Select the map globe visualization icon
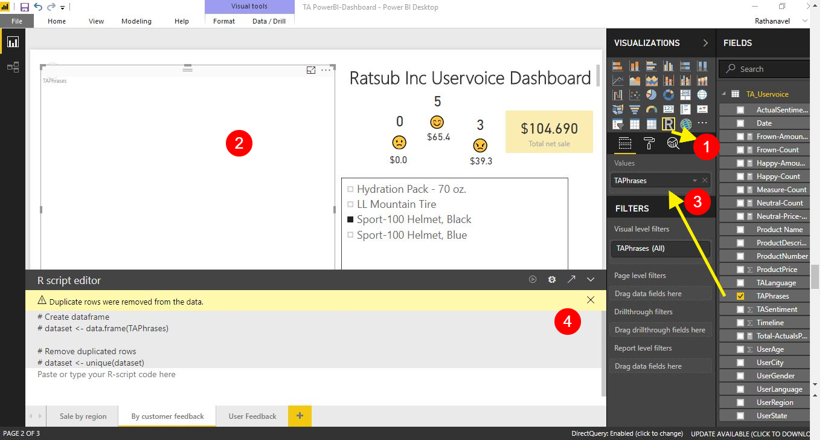This screenshot has height=440, width=825. tap(702, 95)
